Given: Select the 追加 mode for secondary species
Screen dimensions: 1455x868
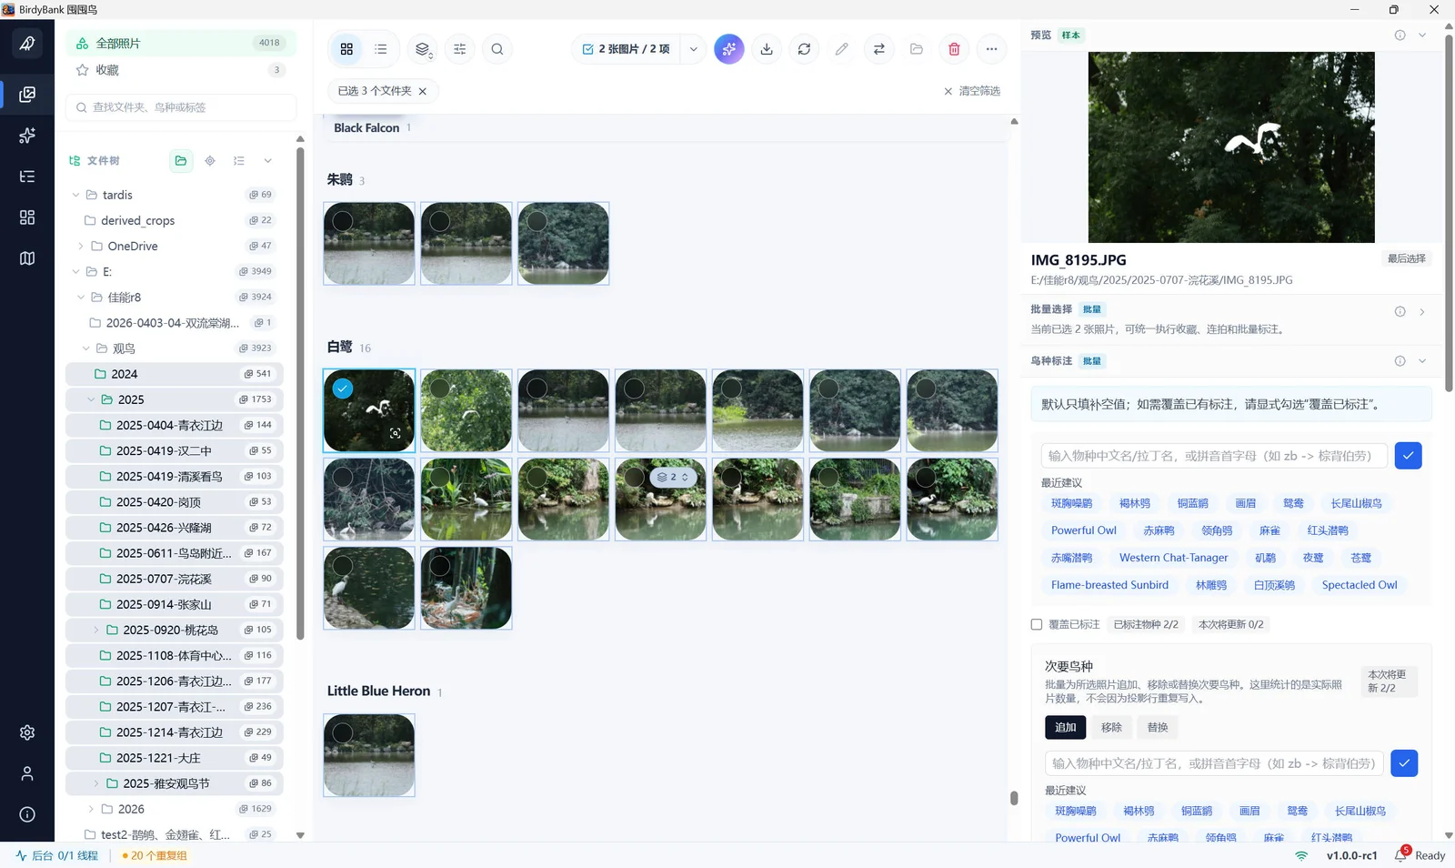Looking at the screenshot, I should [1066, 727].
